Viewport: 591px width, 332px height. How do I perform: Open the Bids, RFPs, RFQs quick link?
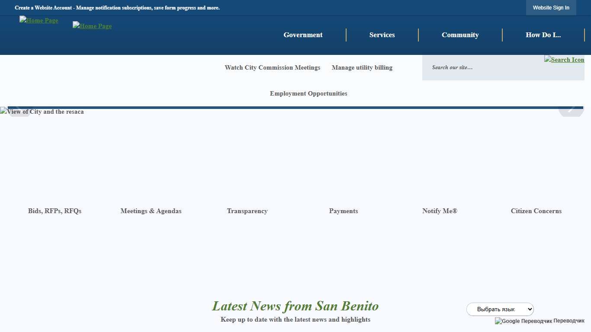pyautogui.click(x=55, y=211)
